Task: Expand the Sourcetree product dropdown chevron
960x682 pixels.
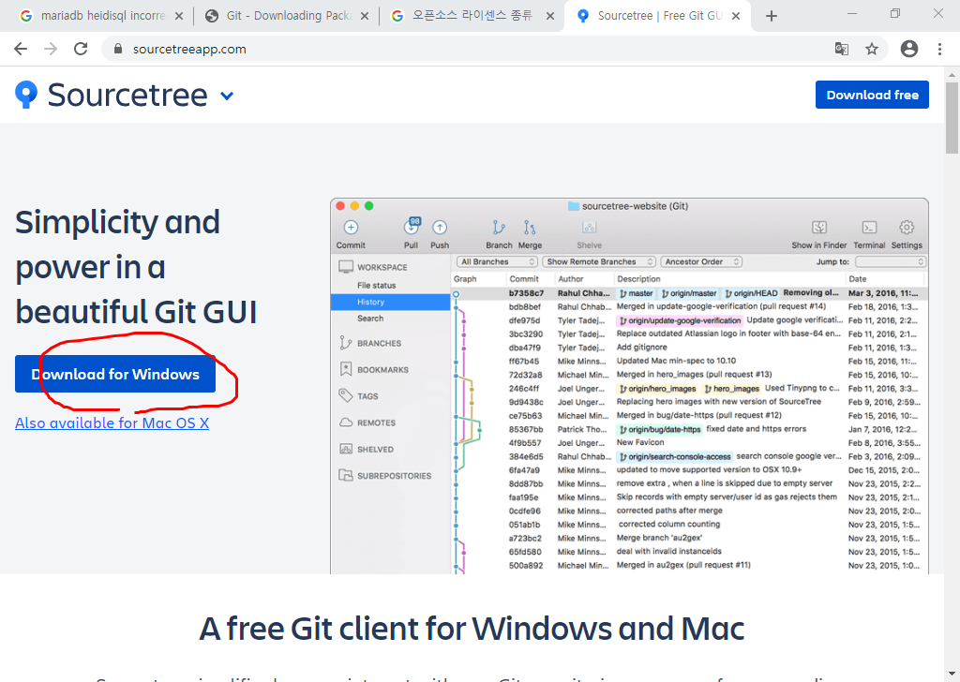Action: coord(227,96)
